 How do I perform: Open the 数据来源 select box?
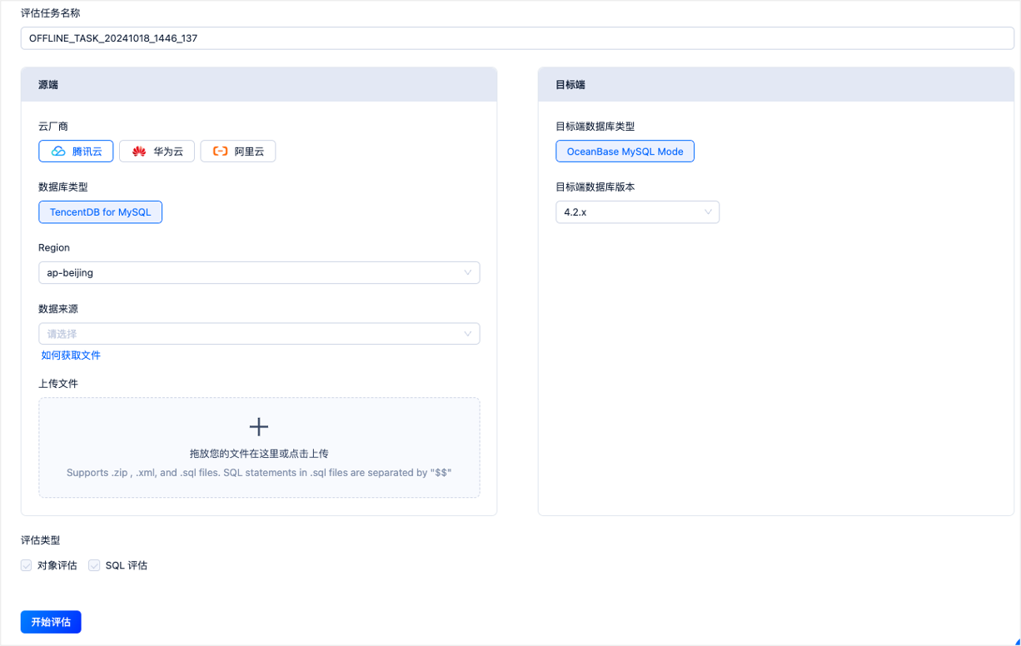tap(259, 334)
